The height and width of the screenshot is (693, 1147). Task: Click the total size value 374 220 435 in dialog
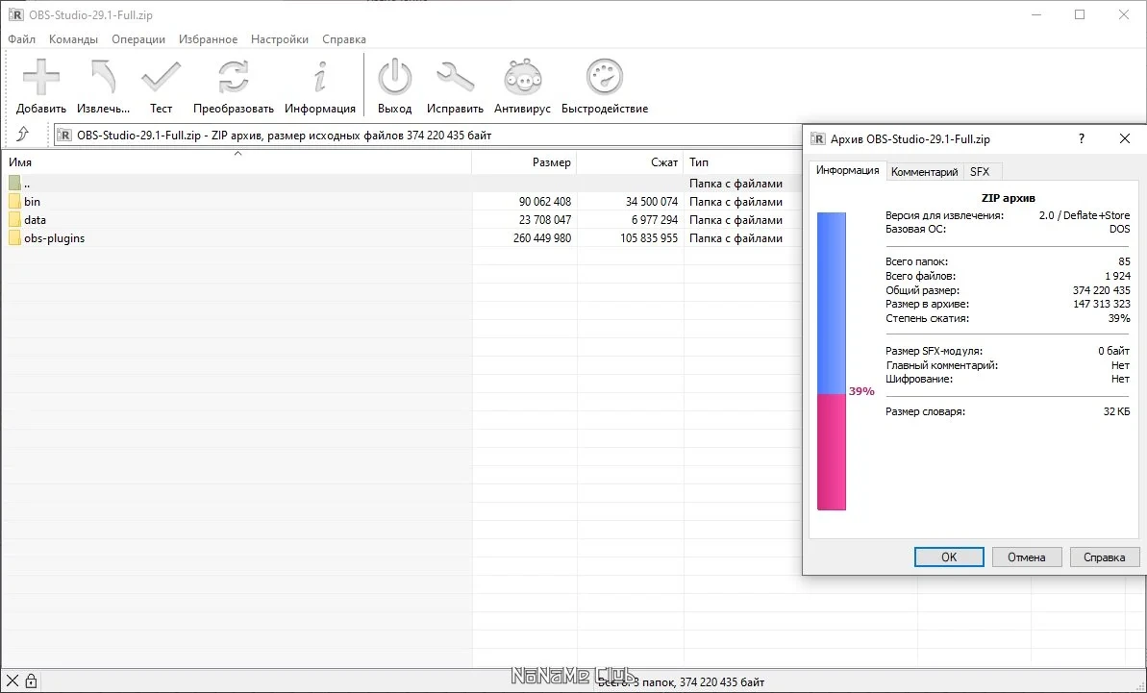[1101, 290]
